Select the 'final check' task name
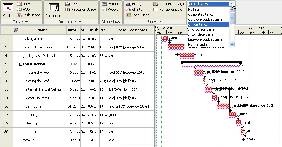282x147 pixels. click(x=30, y=132)
